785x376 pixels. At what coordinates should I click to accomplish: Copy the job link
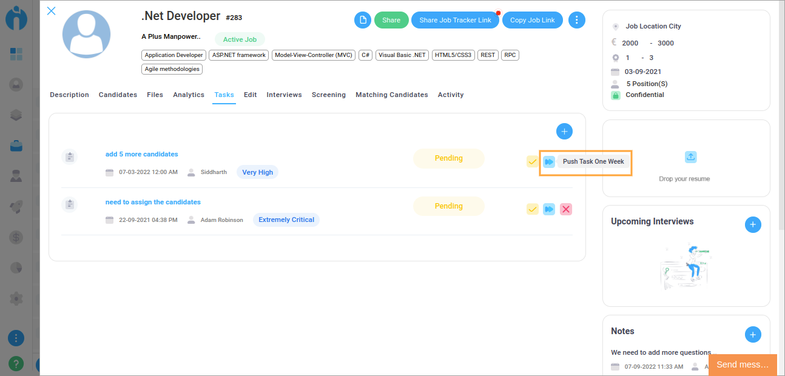[532, 20]
